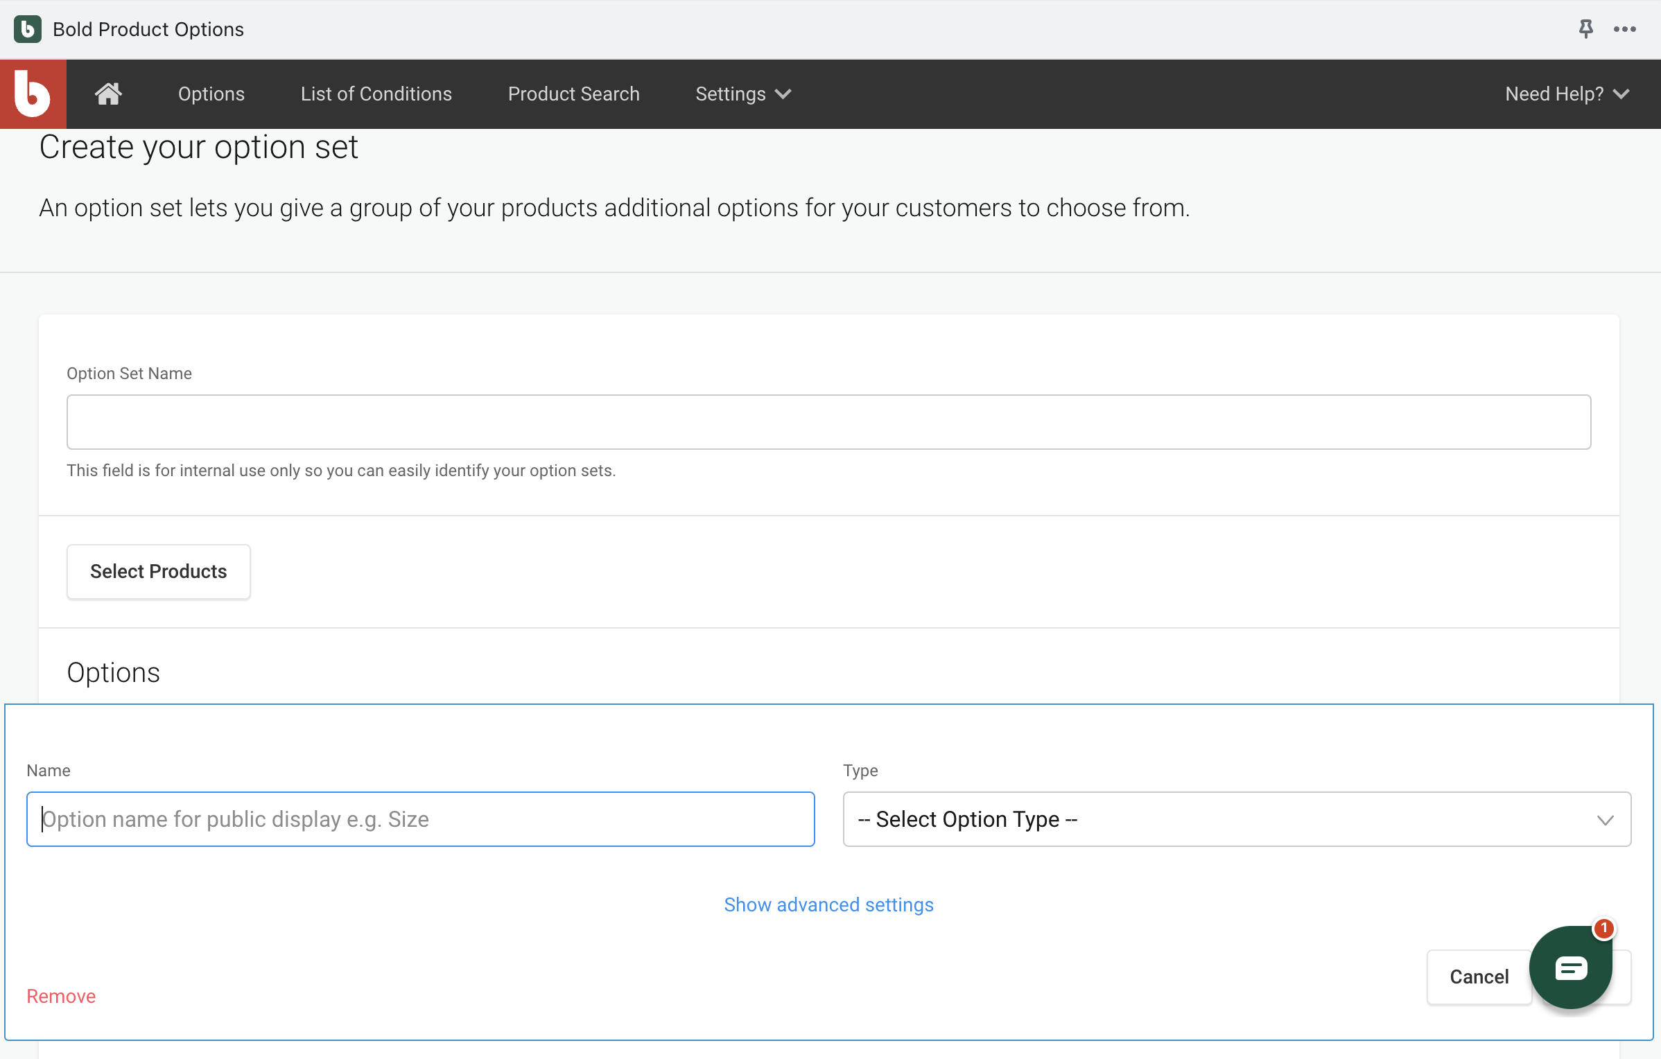
Task: Click the Options navigation tab
Action: point(211,93)
